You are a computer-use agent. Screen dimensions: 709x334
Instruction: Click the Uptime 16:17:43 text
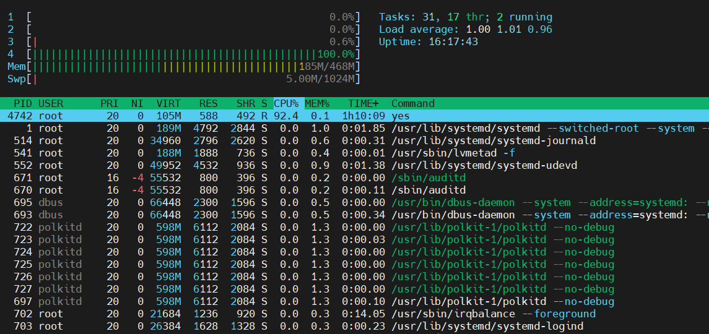point(428,42)
